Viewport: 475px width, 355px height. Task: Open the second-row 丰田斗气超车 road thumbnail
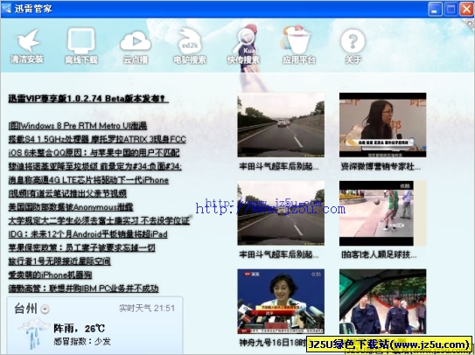pyautogui.click(x=281, y=213)
